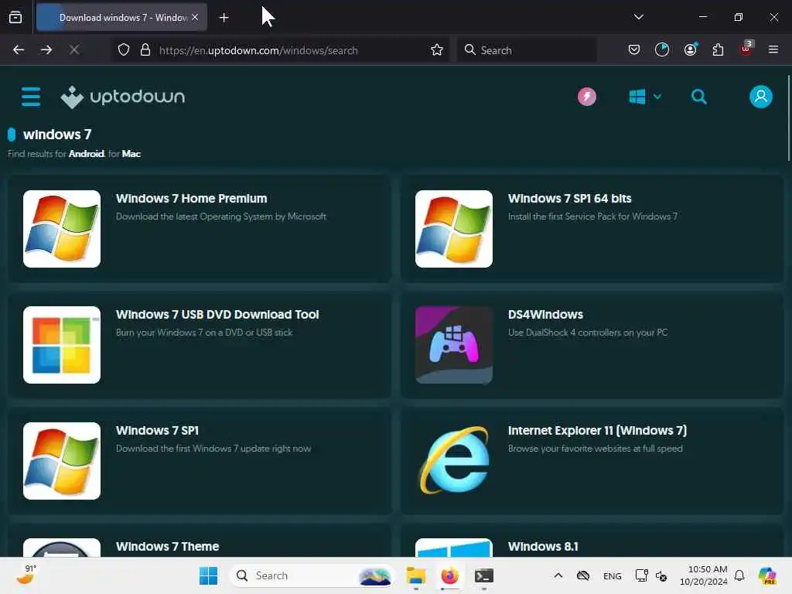Open the Windows 8.1 result
The height and width of the screenshot is (594, 792).
tap(592, 541)
